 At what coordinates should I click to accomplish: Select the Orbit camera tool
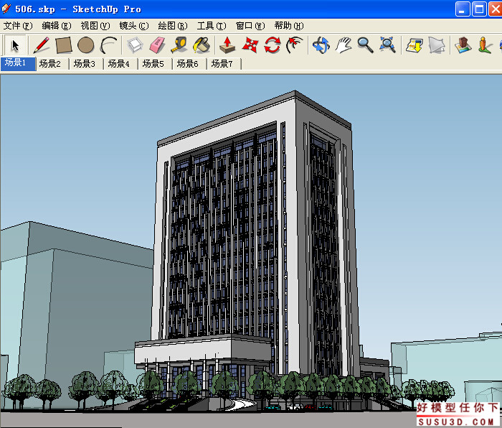click(321, 45)
